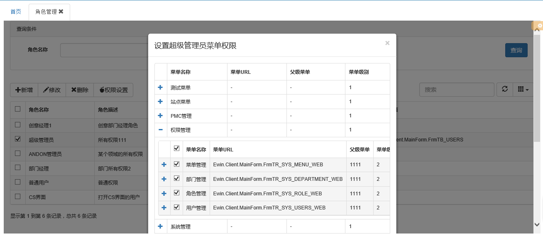This screenshot has height=236, width=543.
Task: Uncheck the 菜单管理 checkbox
Action: coord(176,164)
